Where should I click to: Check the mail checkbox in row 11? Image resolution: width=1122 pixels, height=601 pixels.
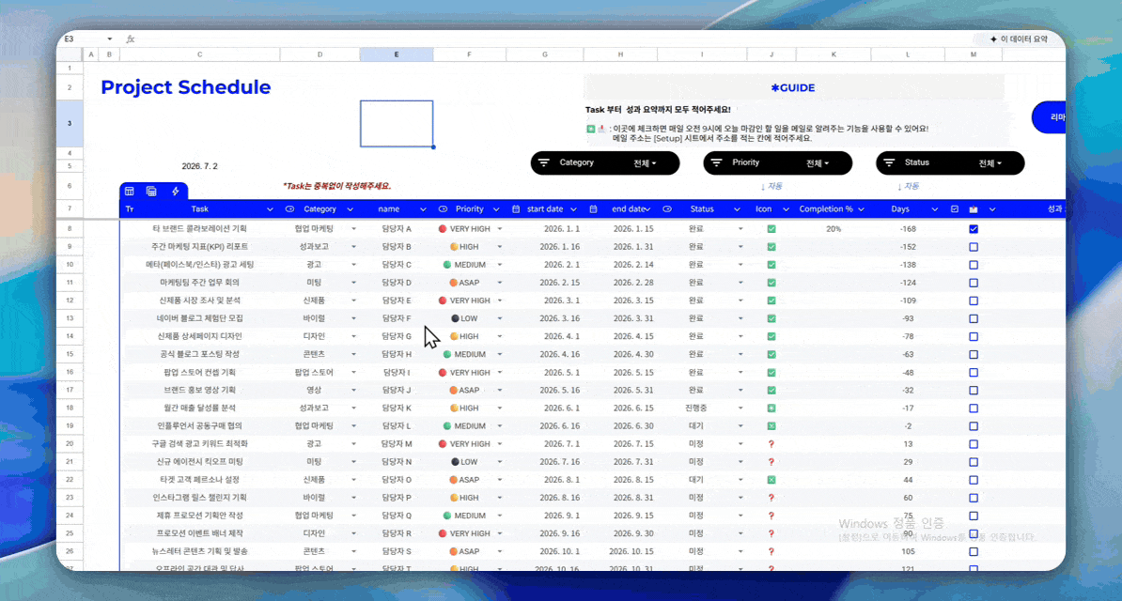point(974,283)
